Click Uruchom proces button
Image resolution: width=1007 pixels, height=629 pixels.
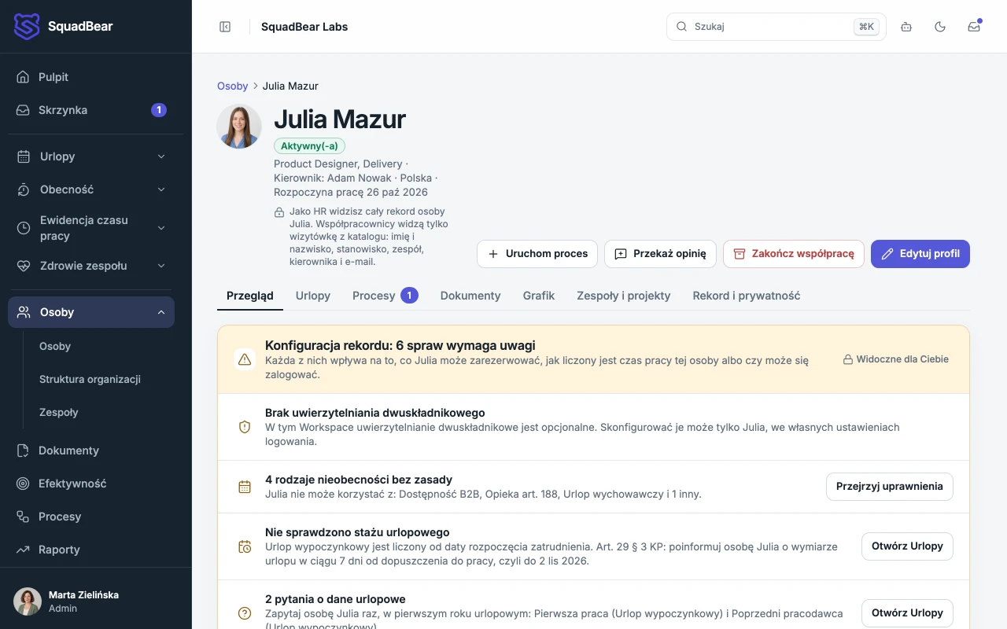pyautogui.click(x=537, y=254)
